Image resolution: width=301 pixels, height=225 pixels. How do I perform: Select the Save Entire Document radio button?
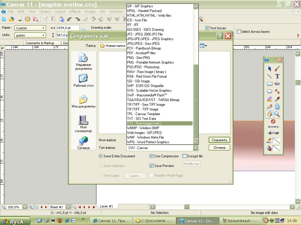coord(101,156)
